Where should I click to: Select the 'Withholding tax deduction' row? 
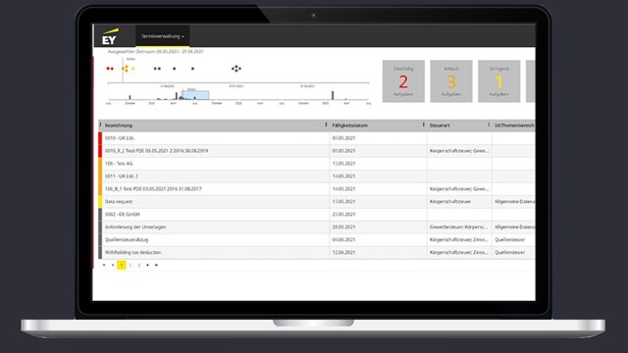(x=316, y=253)
